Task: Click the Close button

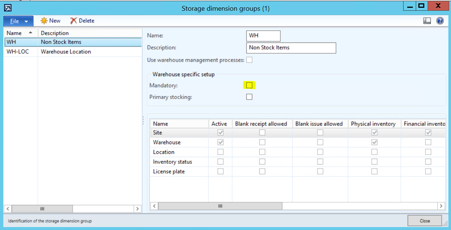Action: coord(424,220)
